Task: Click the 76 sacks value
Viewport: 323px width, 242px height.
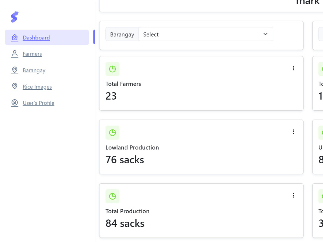Action: tap(125, 159)
